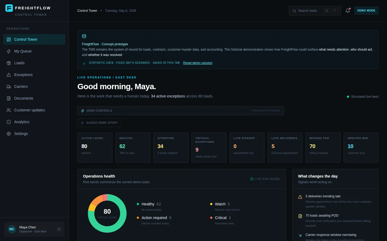Image resolution: width=387 pixels, height=241 pixels.
Task: Click the search magnifier icon
Action: pos(294,11)
